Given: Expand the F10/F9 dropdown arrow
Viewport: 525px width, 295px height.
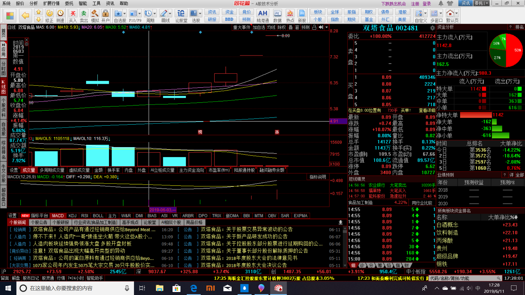Looking at the screenshot, I should [x=139, y=13].
